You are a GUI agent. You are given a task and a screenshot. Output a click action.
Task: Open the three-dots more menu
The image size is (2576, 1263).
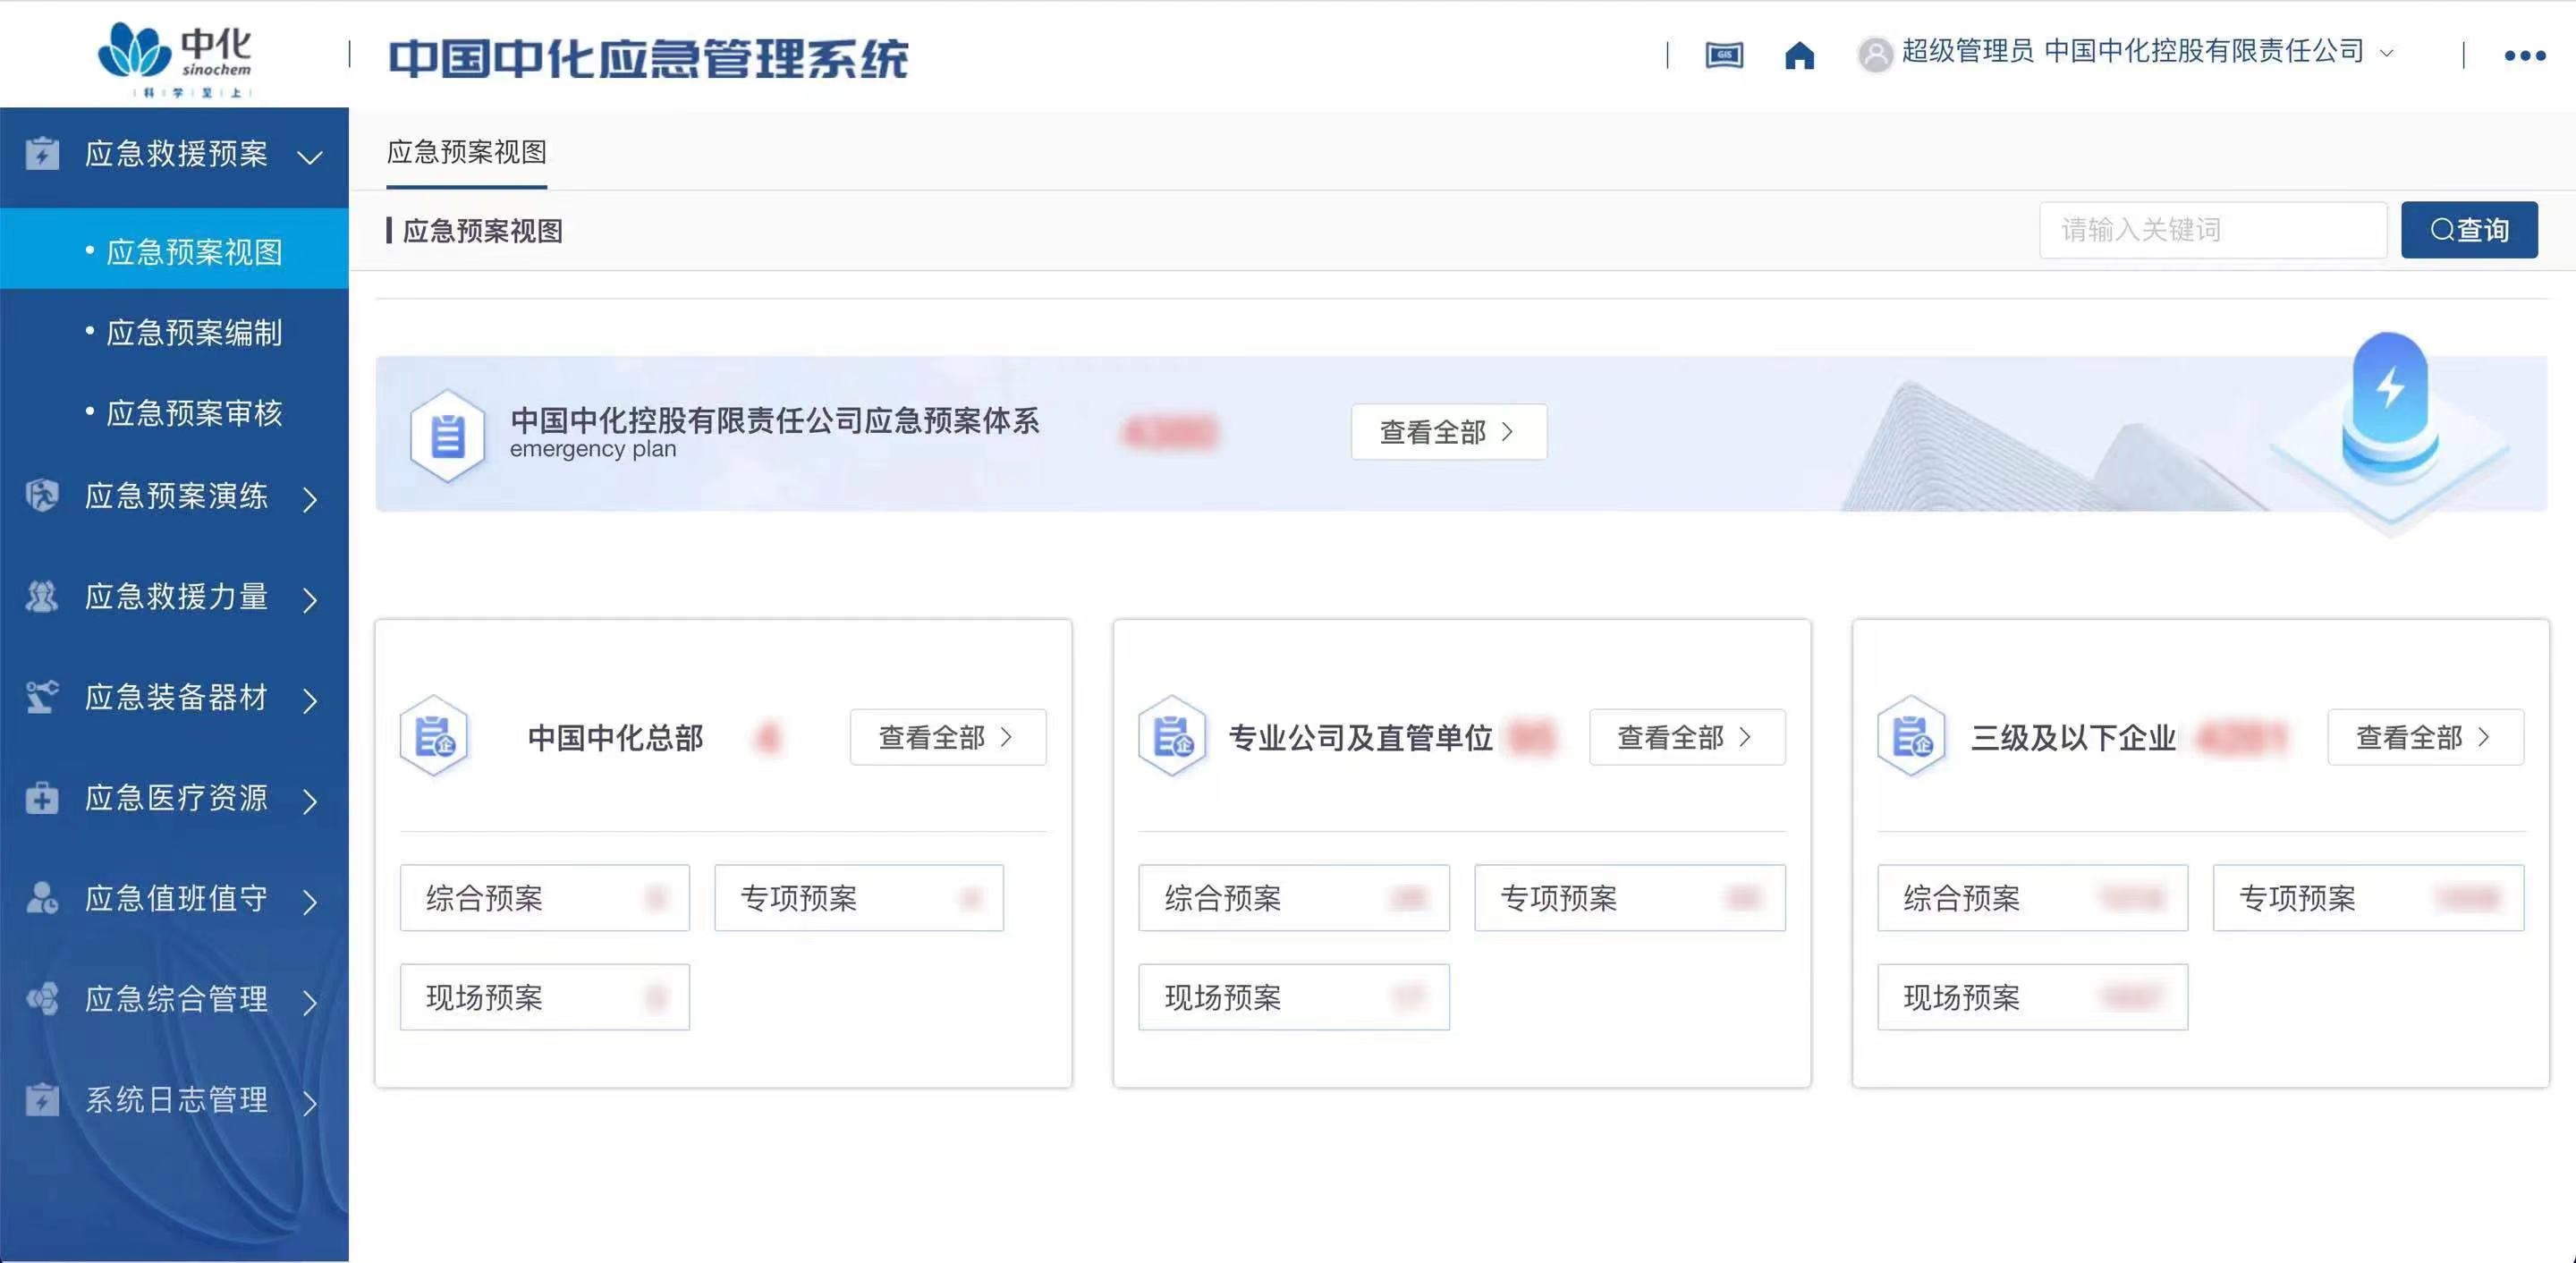(x=2524, y=56)
